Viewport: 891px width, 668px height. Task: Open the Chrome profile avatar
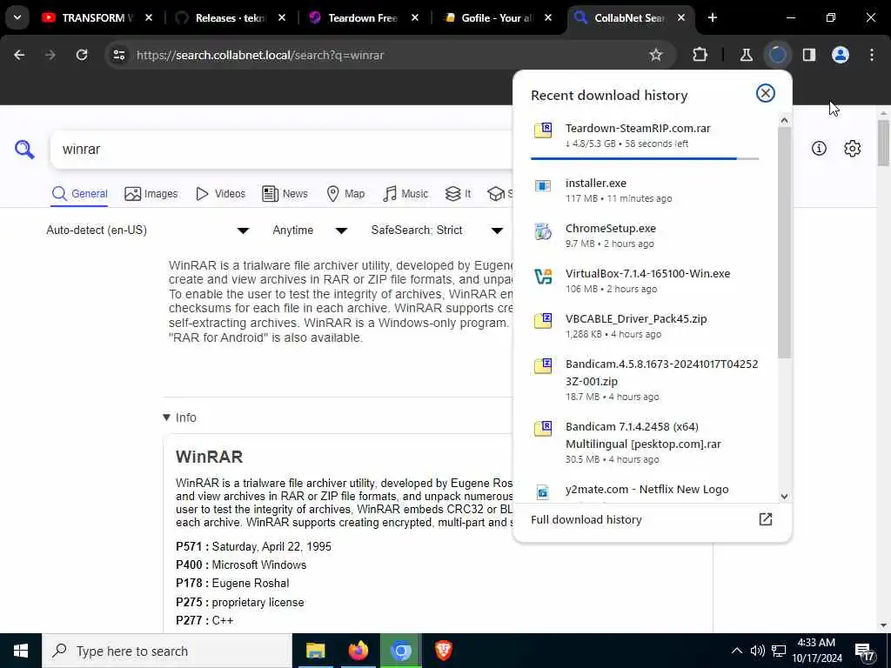tap(841, 55)
